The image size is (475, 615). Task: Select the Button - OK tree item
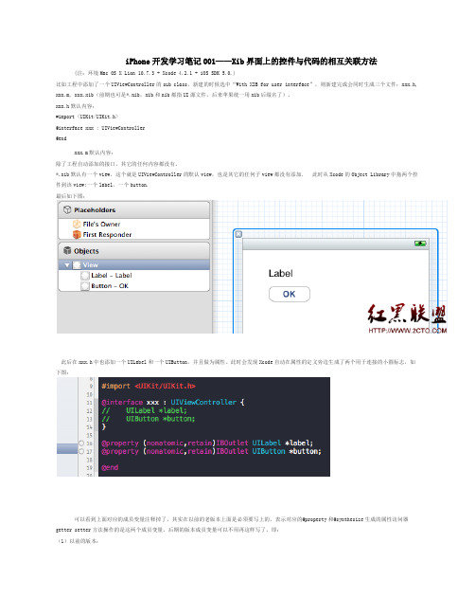[x=110, y=286]
